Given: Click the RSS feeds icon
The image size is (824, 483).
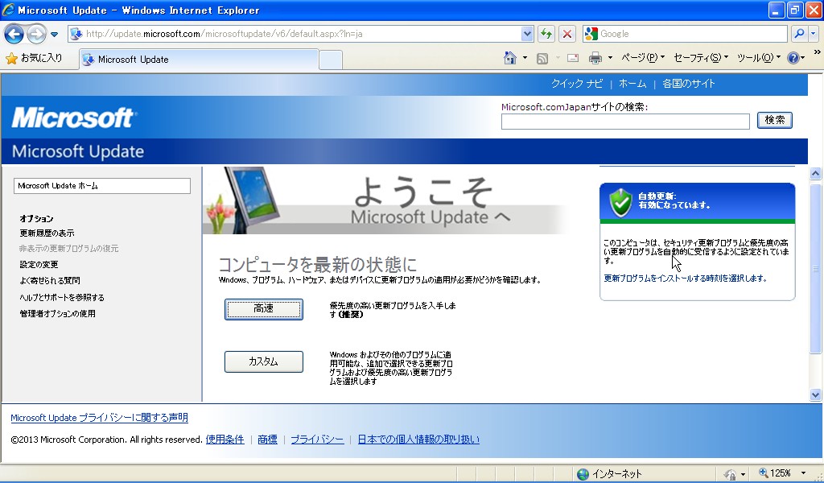Looking at the screenshot, I should click(x=542, y=58).
